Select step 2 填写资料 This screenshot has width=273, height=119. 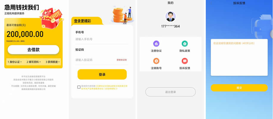point(34,62)
